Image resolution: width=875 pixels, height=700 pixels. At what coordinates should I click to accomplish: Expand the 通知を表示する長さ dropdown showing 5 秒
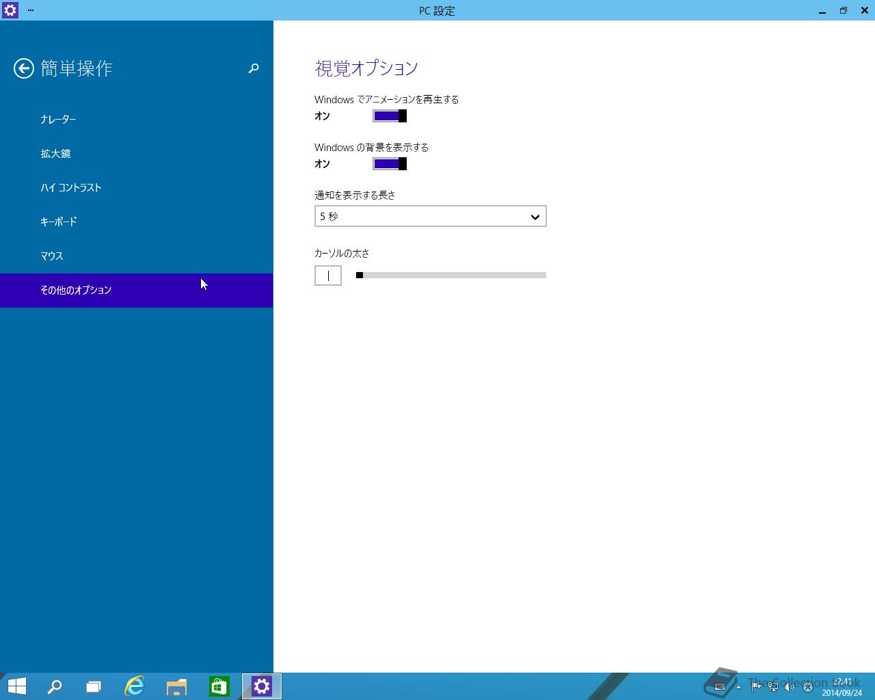click(431, 216)
